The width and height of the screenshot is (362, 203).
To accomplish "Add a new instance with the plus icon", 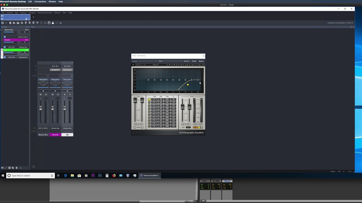I will pos(33,17).
